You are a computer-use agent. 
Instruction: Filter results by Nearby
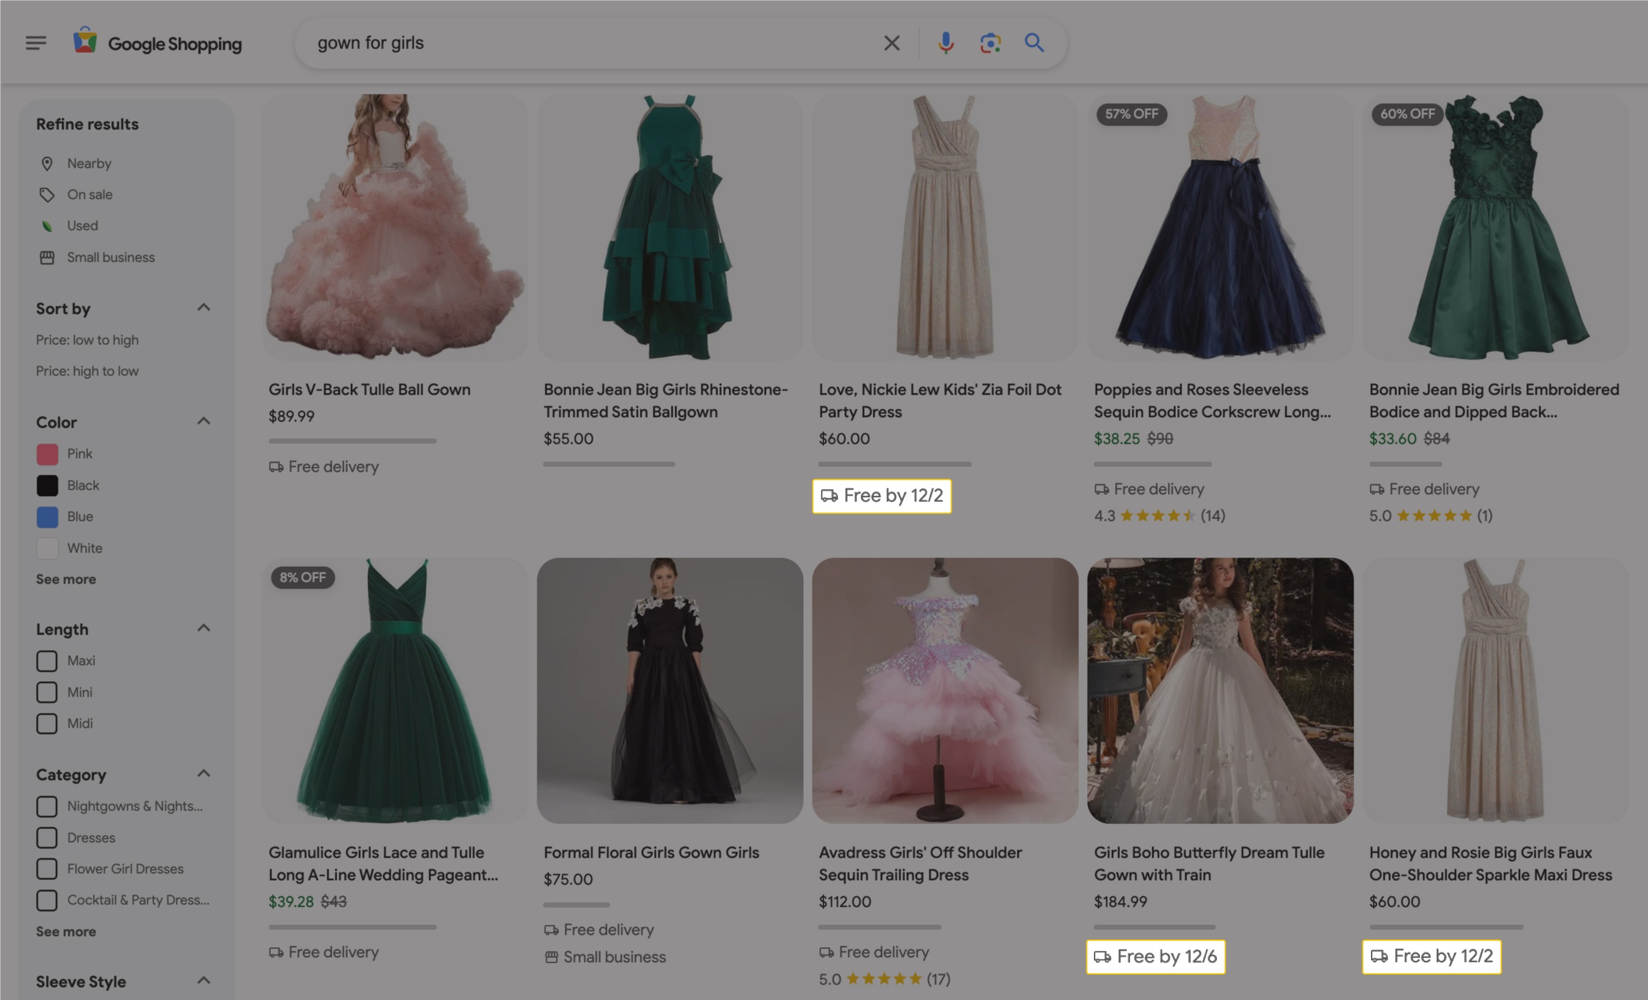click(89, 163)
